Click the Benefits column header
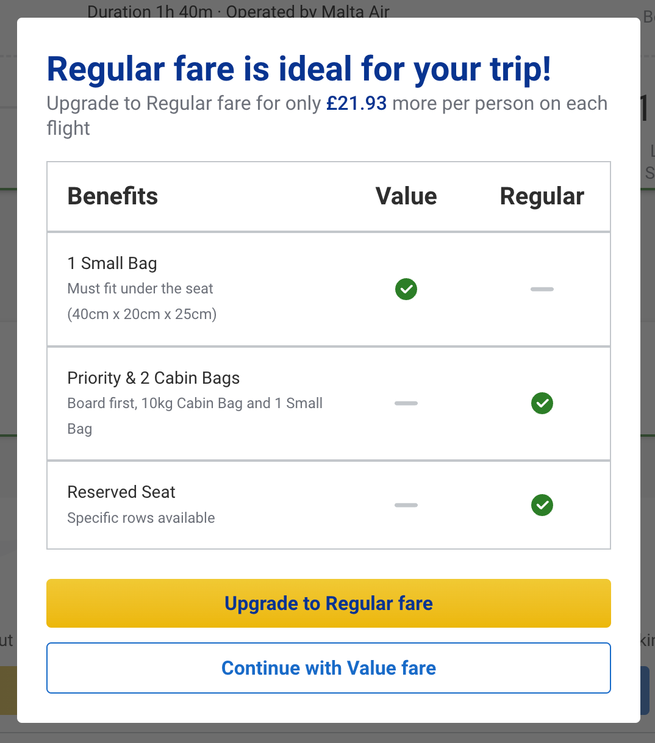655x743 pixels. pos(113,196)
